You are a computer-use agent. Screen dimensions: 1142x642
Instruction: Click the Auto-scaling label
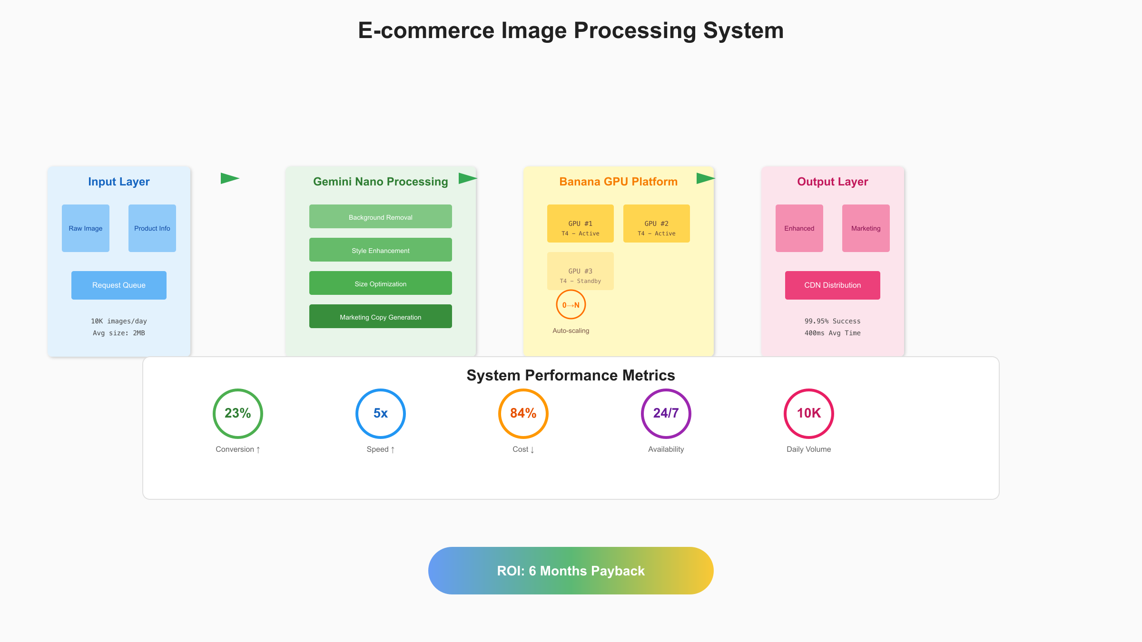[571, 331]
